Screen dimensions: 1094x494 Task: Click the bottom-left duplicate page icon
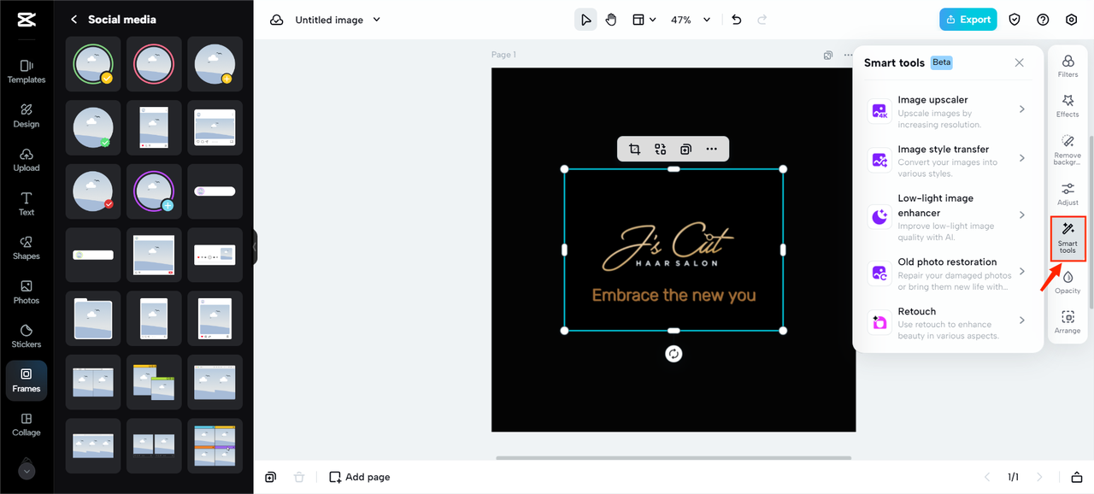pyautogui.click(x=270, y=477)
